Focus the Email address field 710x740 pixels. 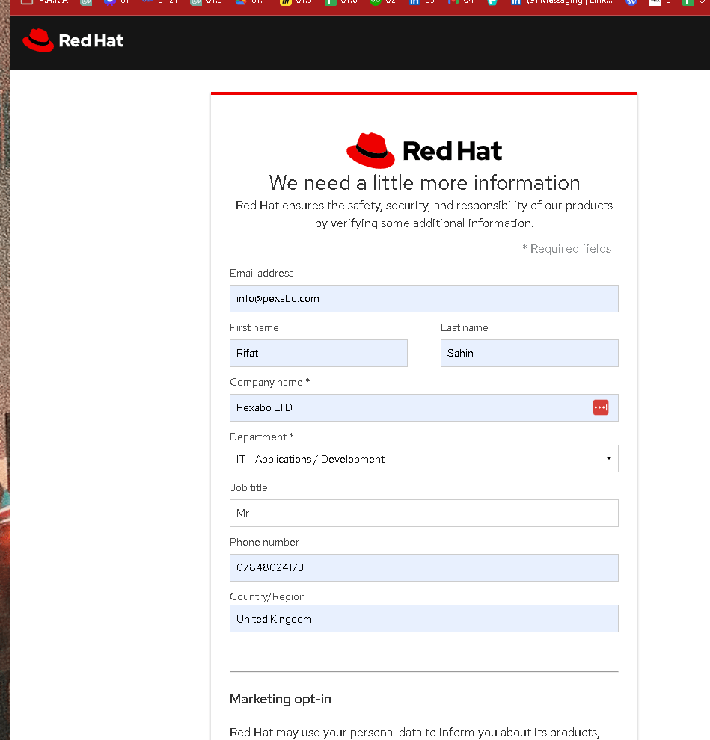pyautogui.click(x=423, y=299)
